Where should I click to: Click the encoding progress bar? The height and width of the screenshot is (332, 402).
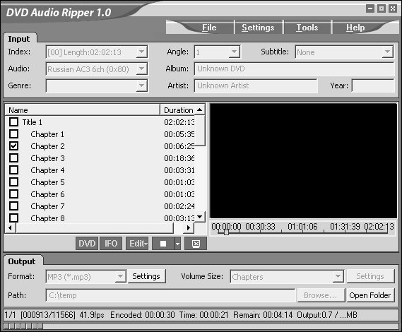[201, 326]
